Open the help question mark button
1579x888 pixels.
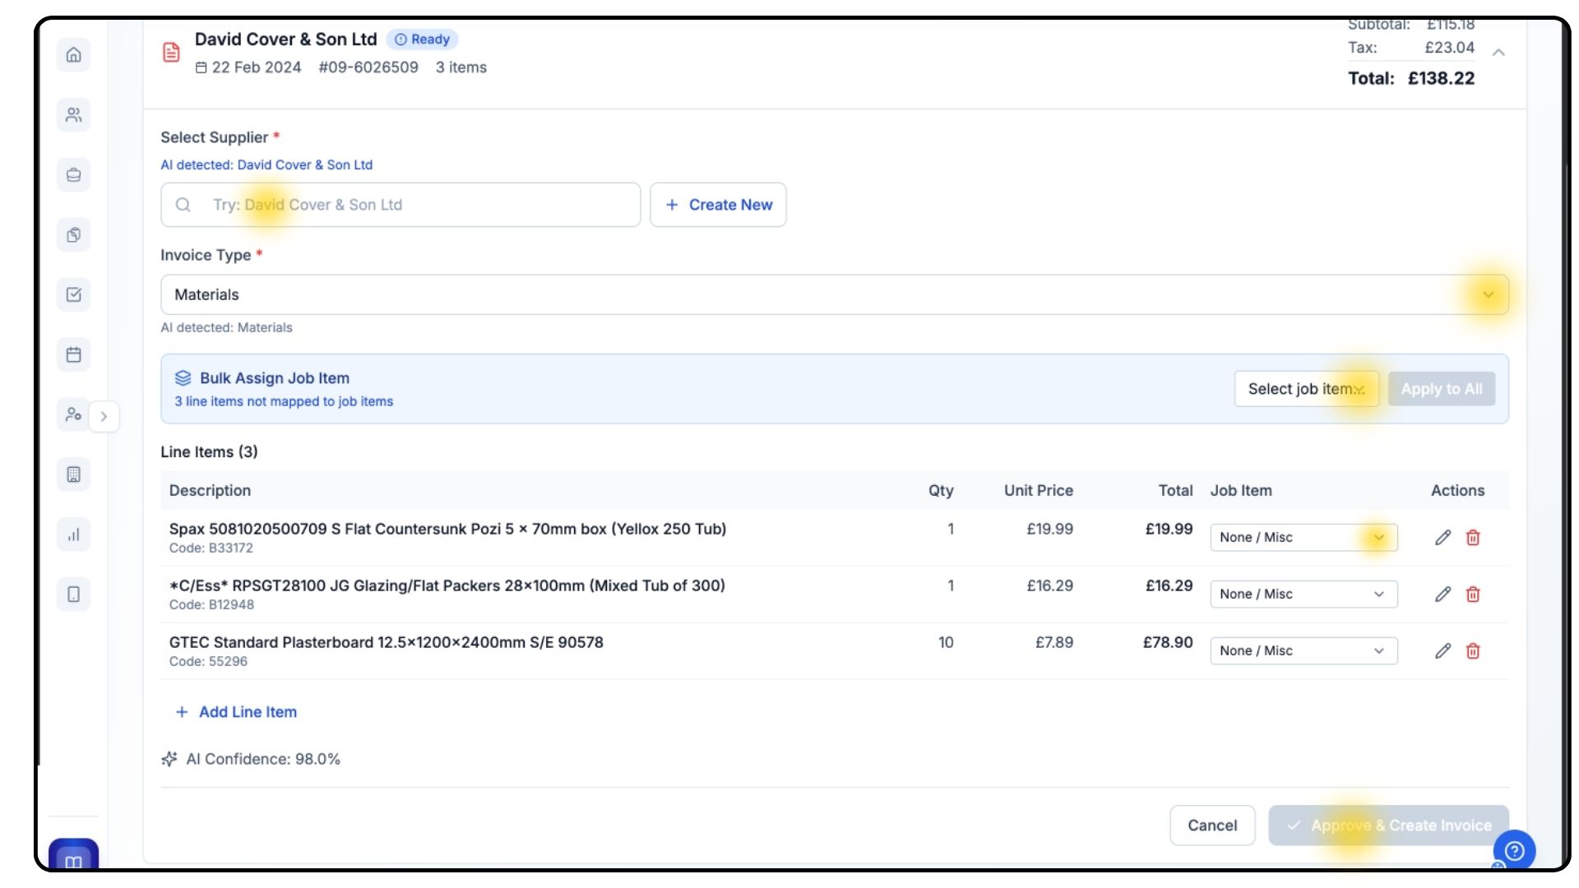point(1514,851)
